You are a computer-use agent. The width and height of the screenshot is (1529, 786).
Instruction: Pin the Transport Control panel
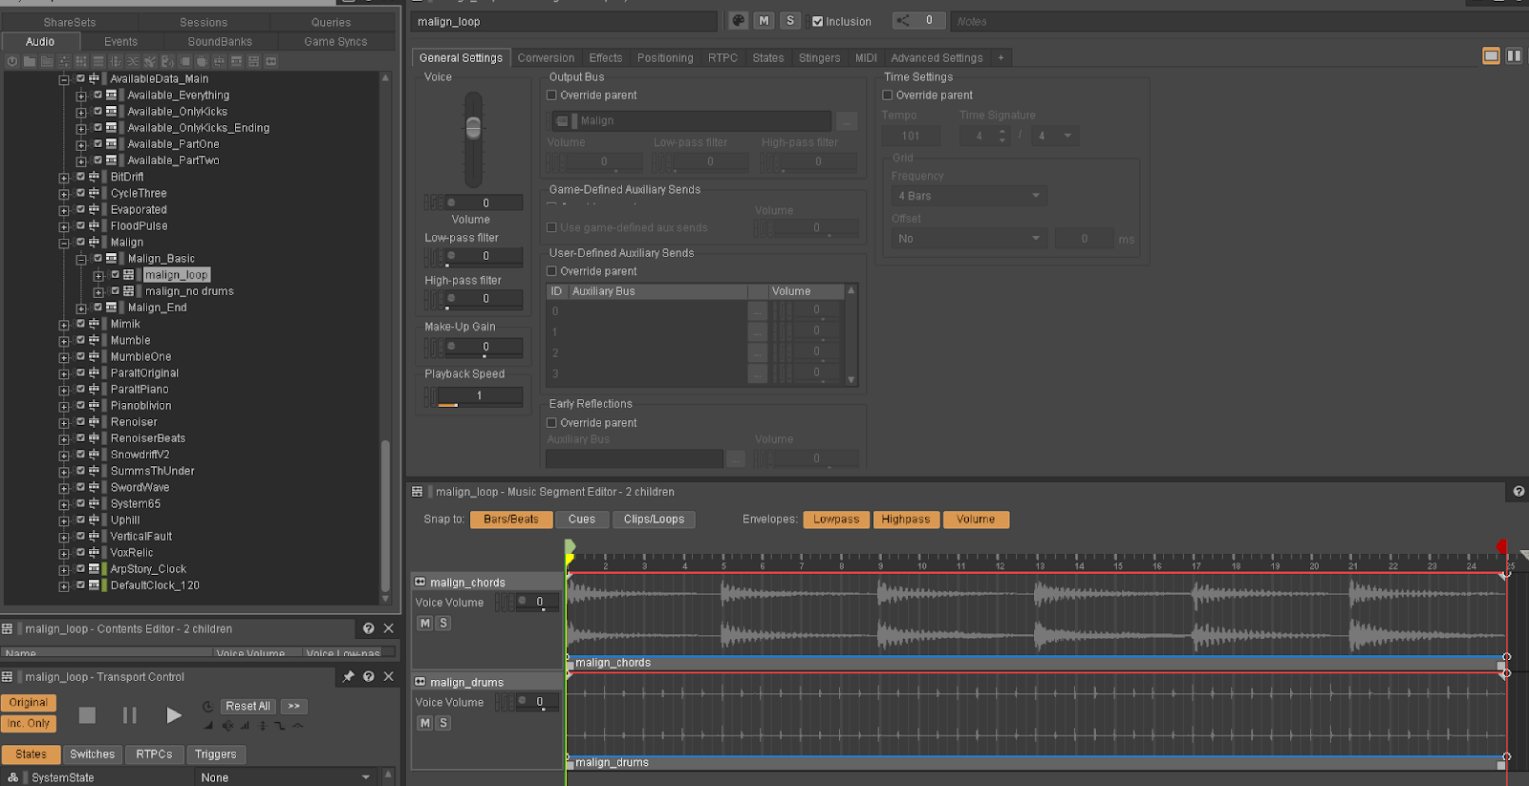(x=349, y=676)
